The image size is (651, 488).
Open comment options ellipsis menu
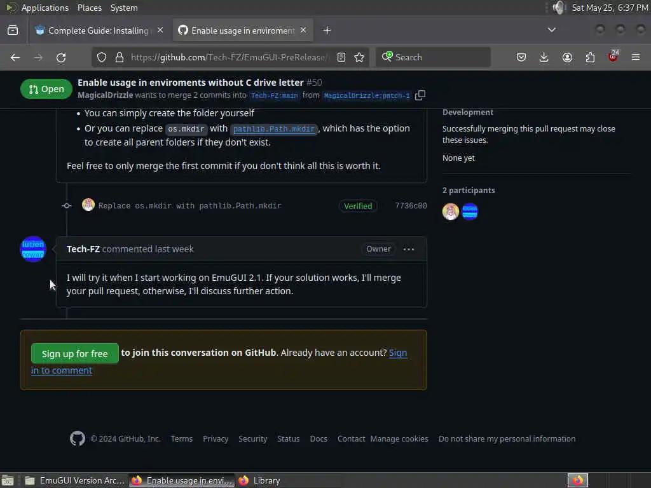409,249
